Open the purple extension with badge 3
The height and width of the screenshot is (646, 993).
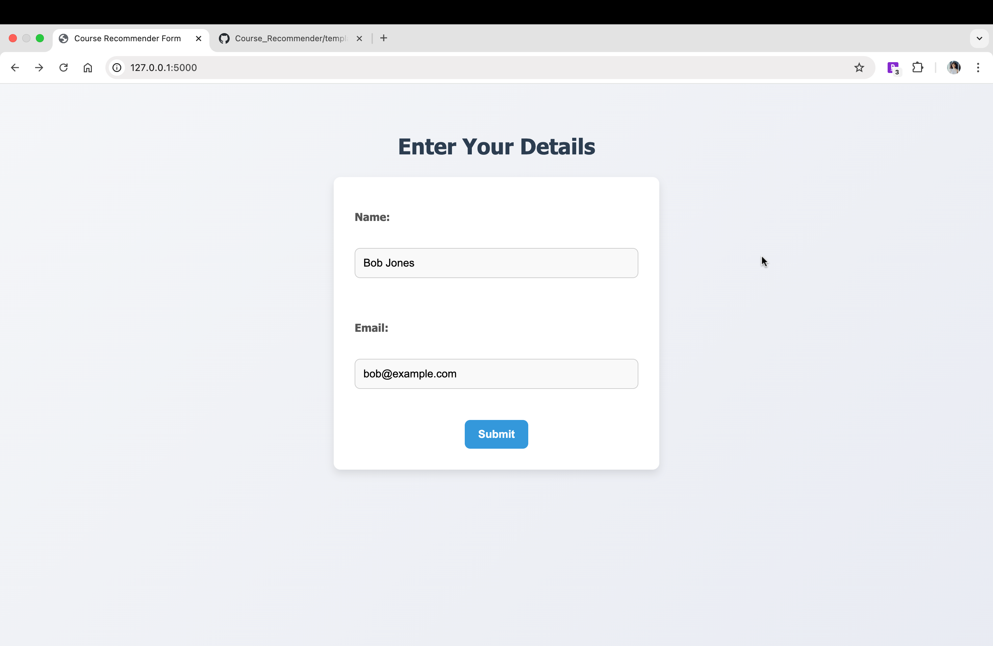(x=893, y=68)
